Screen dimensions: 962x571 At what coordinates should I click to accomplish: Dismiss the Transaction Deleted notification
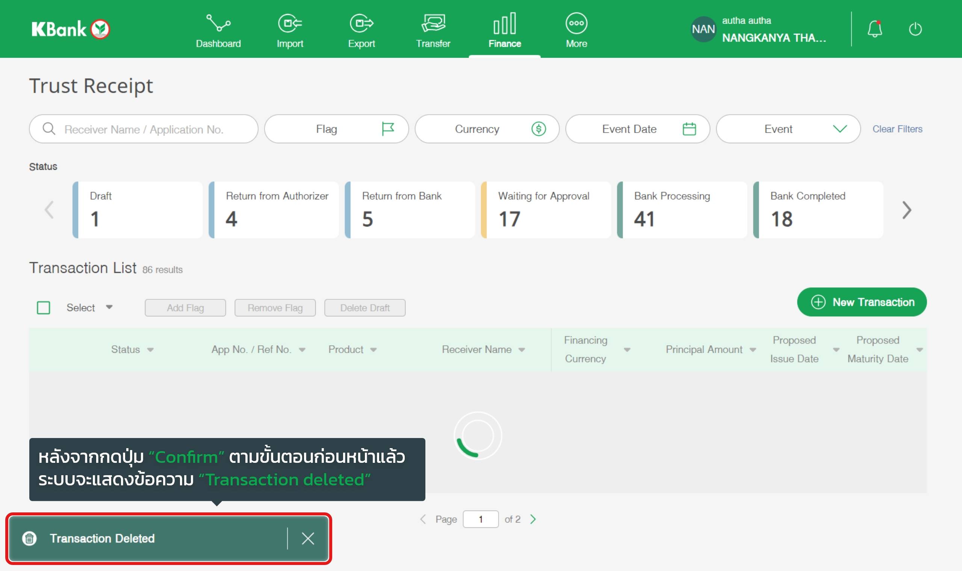[x=308, y=538]
